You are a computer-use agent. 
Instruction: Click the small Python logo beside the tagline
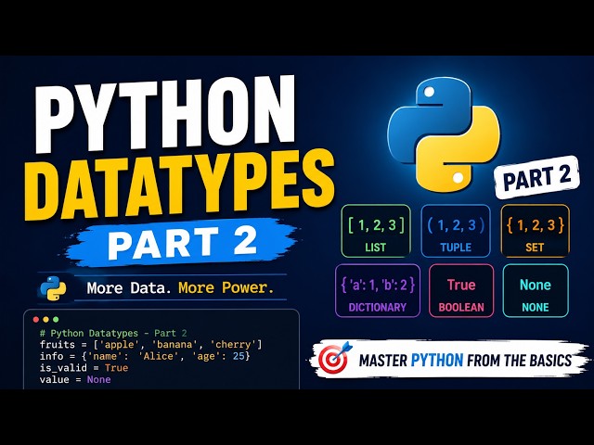click(x=54, y=288)
